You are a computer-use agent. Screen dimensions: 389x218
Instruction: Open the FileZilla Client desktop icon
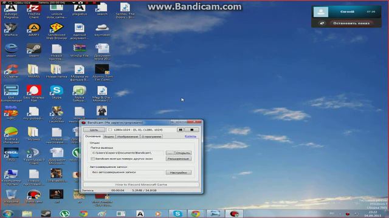coord(34,11)
